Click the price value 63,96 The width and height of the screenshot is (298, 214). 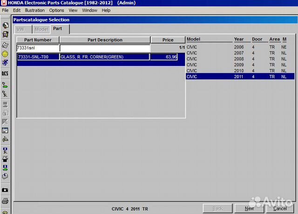pos(164,57)
